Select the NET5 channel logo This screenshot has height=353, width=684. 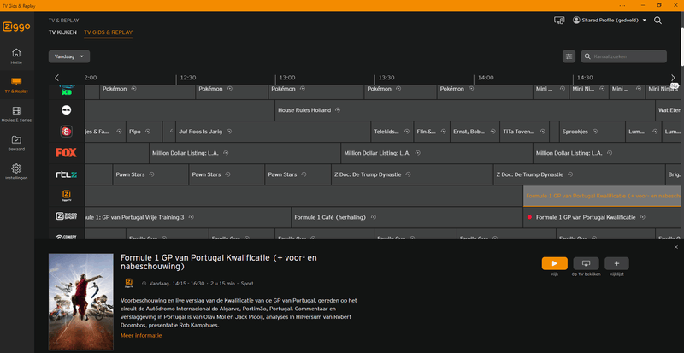(x=67, y=110)
